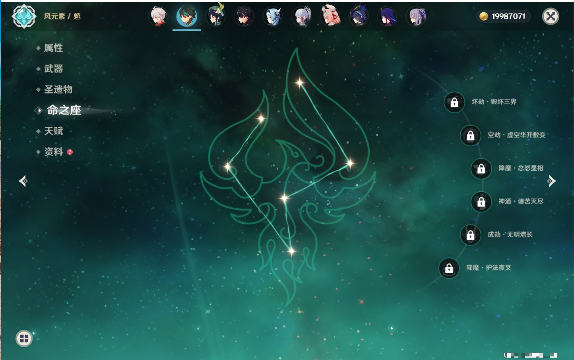Image resolution: width=574 pixels, height=360 pixels.
Task: Open the 圣遗物 artifacts page
Action: (x=58, y=90)
